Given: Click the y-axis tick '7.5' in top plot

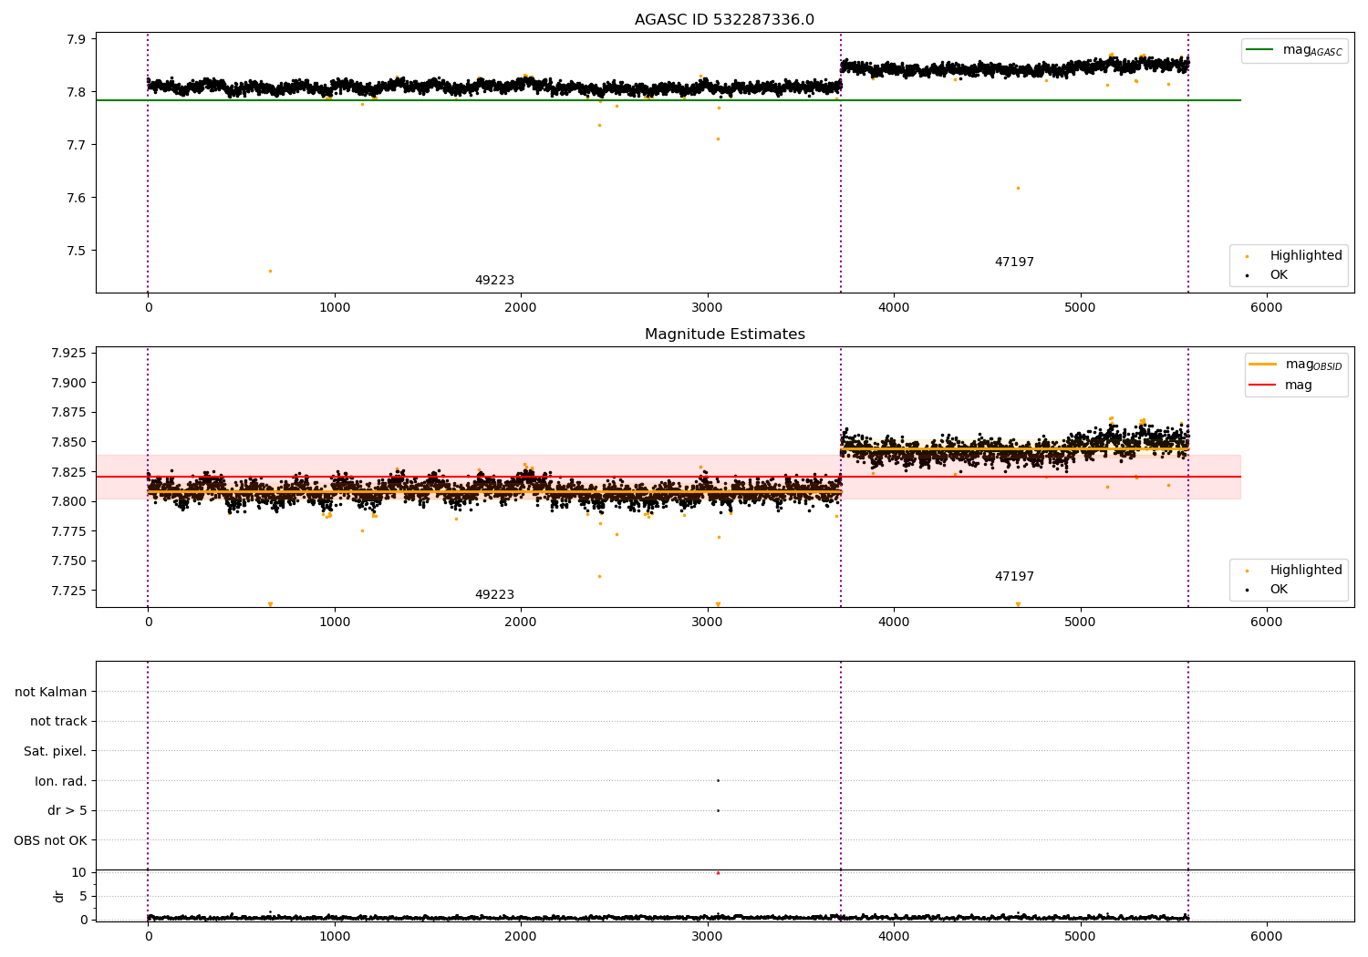Looking at the screenshot, I should (76, 251).
